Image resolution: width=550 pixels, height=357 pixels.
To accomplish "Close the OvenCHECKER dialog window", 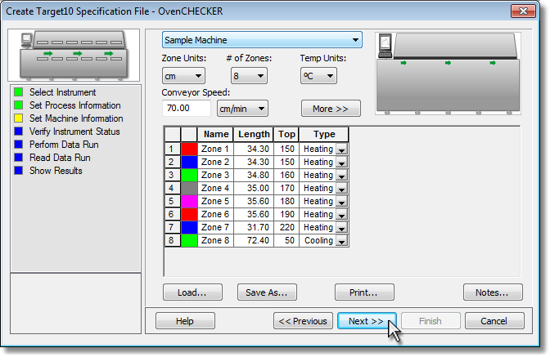I will click(x=523, y=11).
